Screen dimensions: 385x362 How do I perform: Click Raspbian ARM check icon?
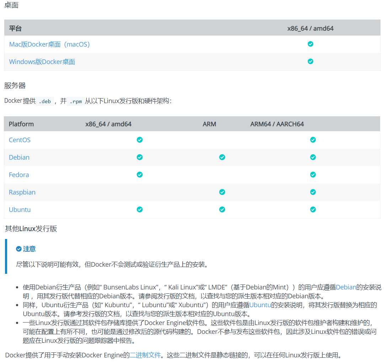[222, 192]
